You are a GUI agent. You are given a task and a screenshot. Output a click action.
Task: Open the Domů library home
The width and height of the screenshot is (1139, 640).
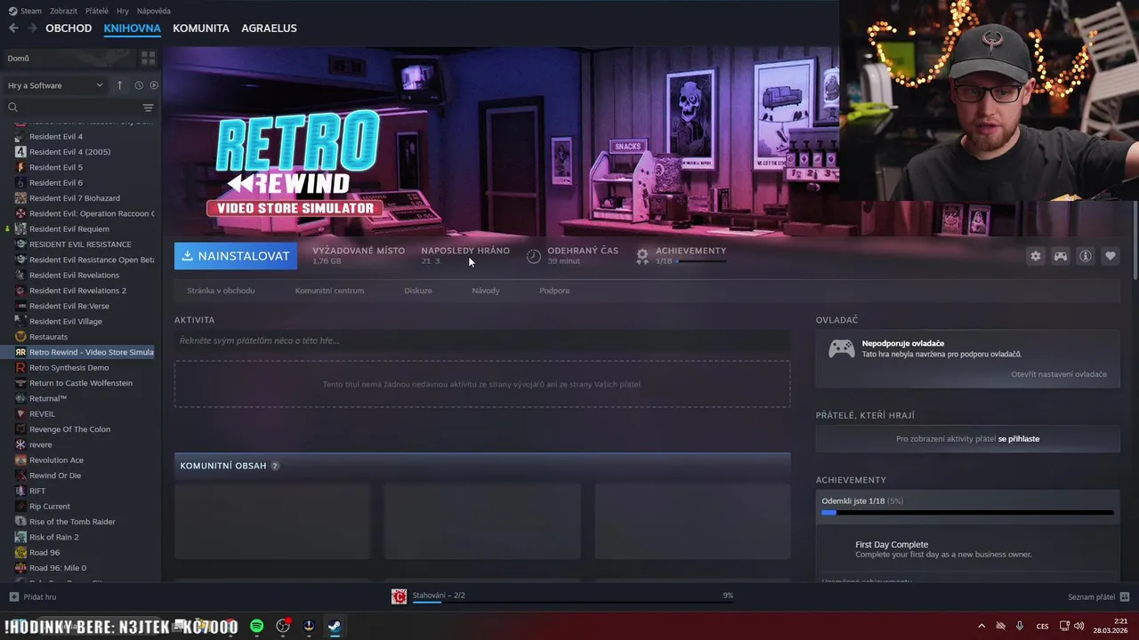tap(69, 58)
